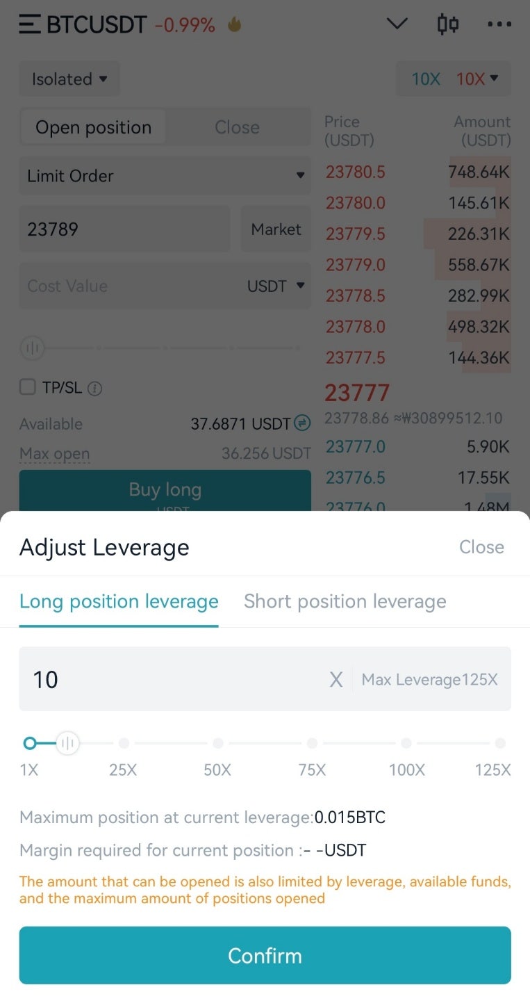Switch to Short position leverage tab
Image resolution: width=530 pixels, height=1001 pixels.
345,601
